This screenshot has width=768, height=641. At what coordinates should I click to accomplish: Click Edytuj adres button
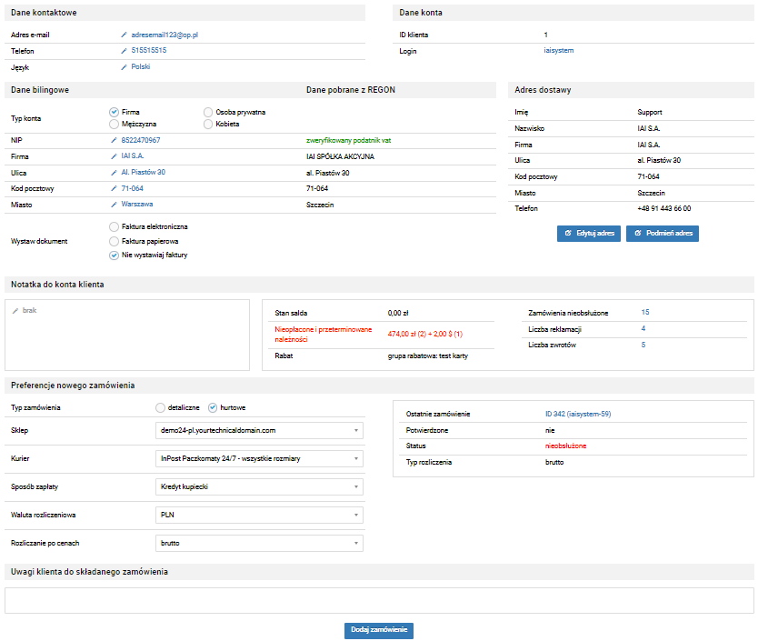pyautogui.click(x=589, y=234)
